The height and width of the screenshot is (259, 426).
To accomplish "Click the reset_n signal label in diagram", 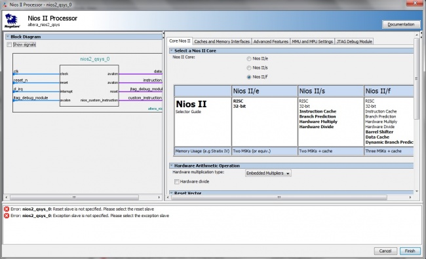I will click(21, 80).
